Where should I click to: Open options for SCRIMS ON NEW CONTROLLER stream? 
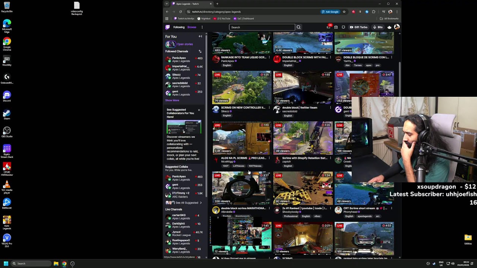[x=269, y=108]
